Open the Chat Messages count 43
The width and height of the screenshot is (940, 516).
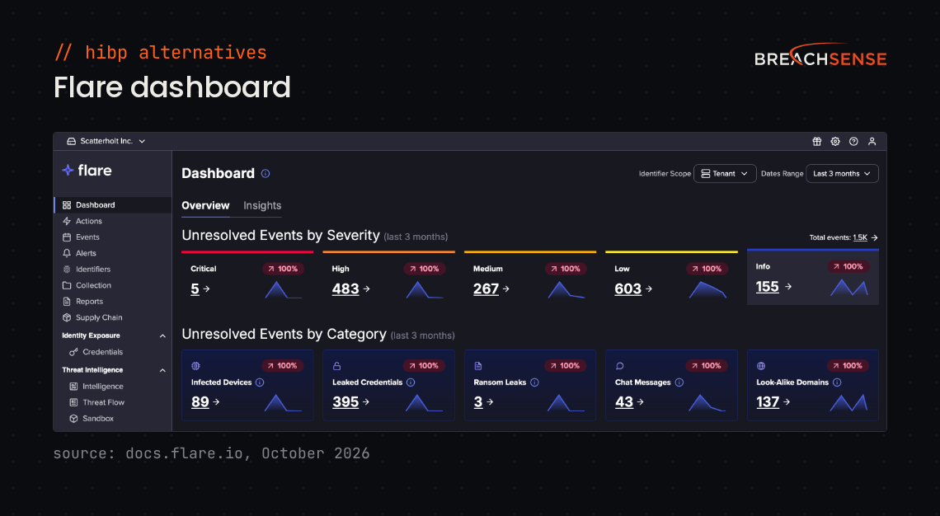tap(624, 402)
